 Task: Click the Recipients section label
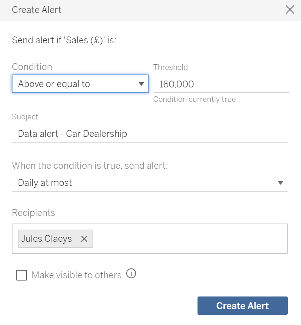(33, 212)
